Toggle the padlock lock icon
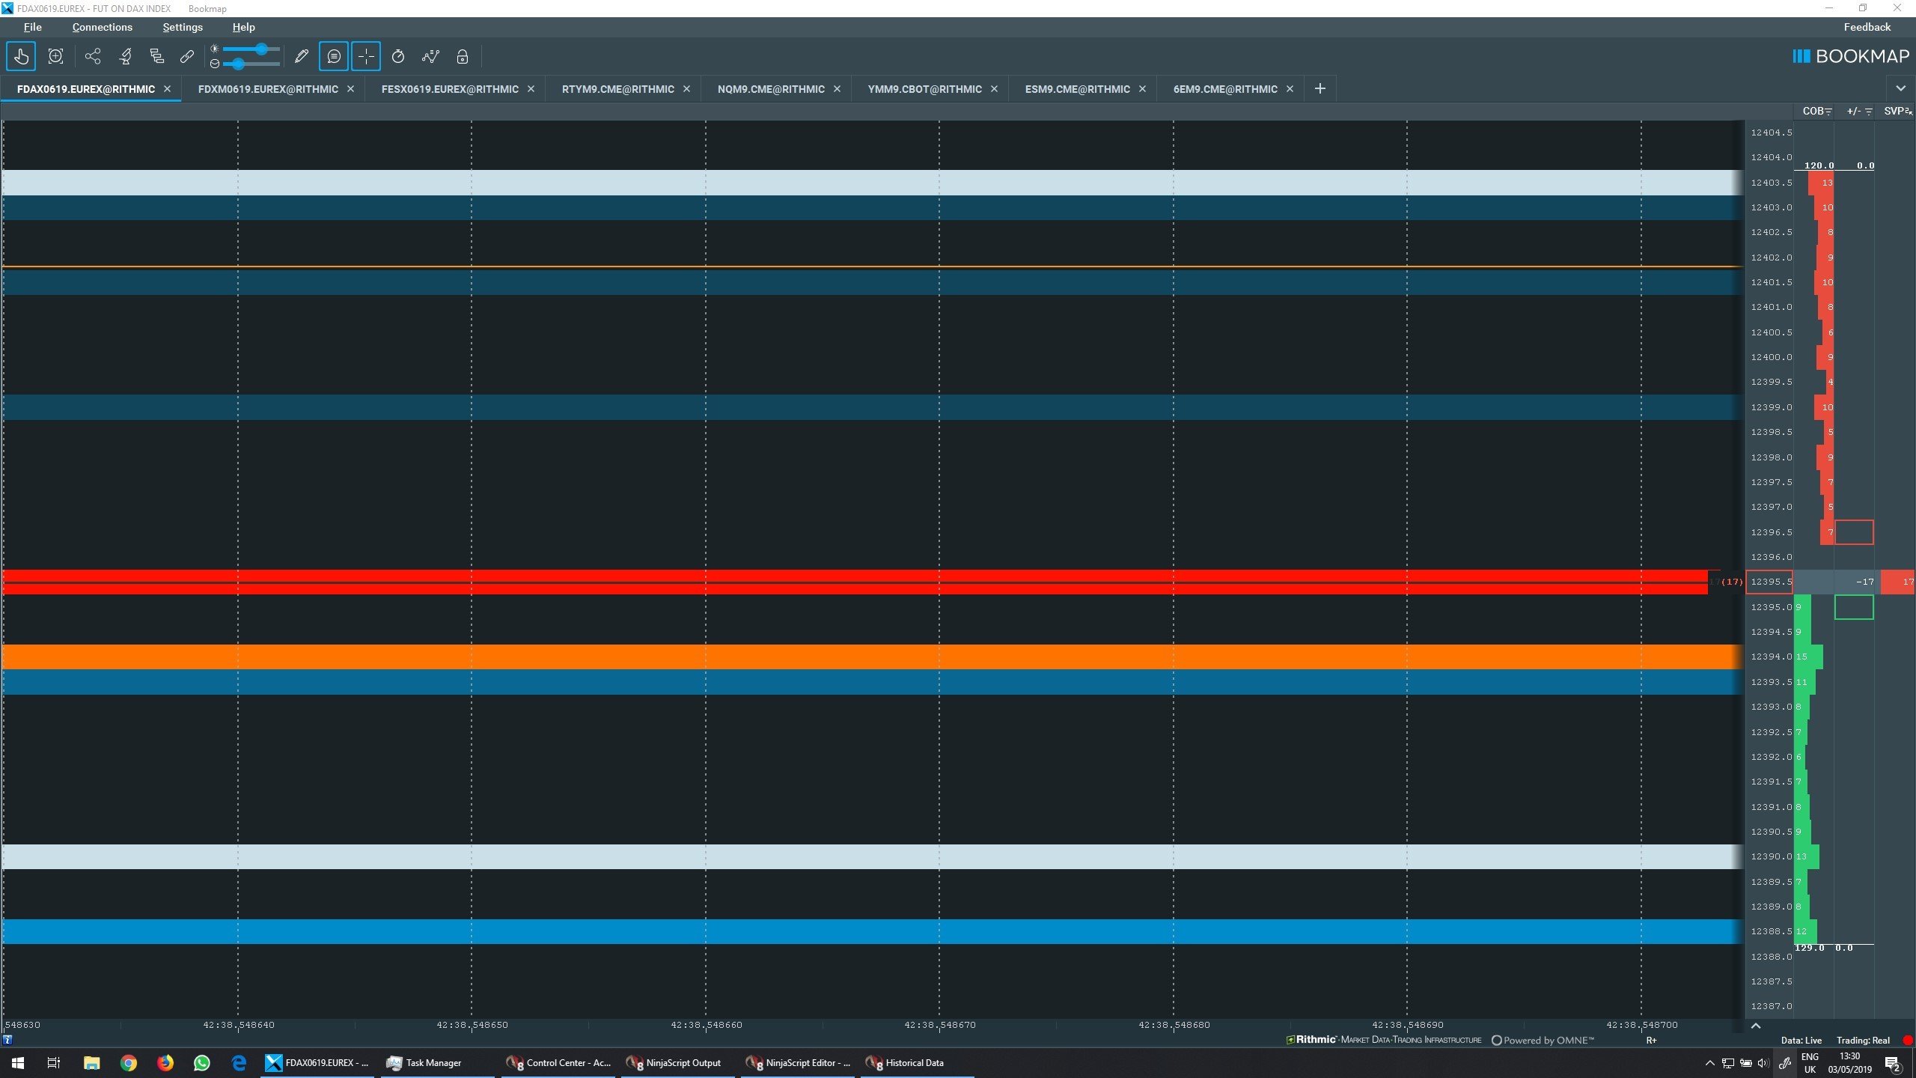Image resolution: width=1916 pixels, height=1078 pixels. point(463,56)
